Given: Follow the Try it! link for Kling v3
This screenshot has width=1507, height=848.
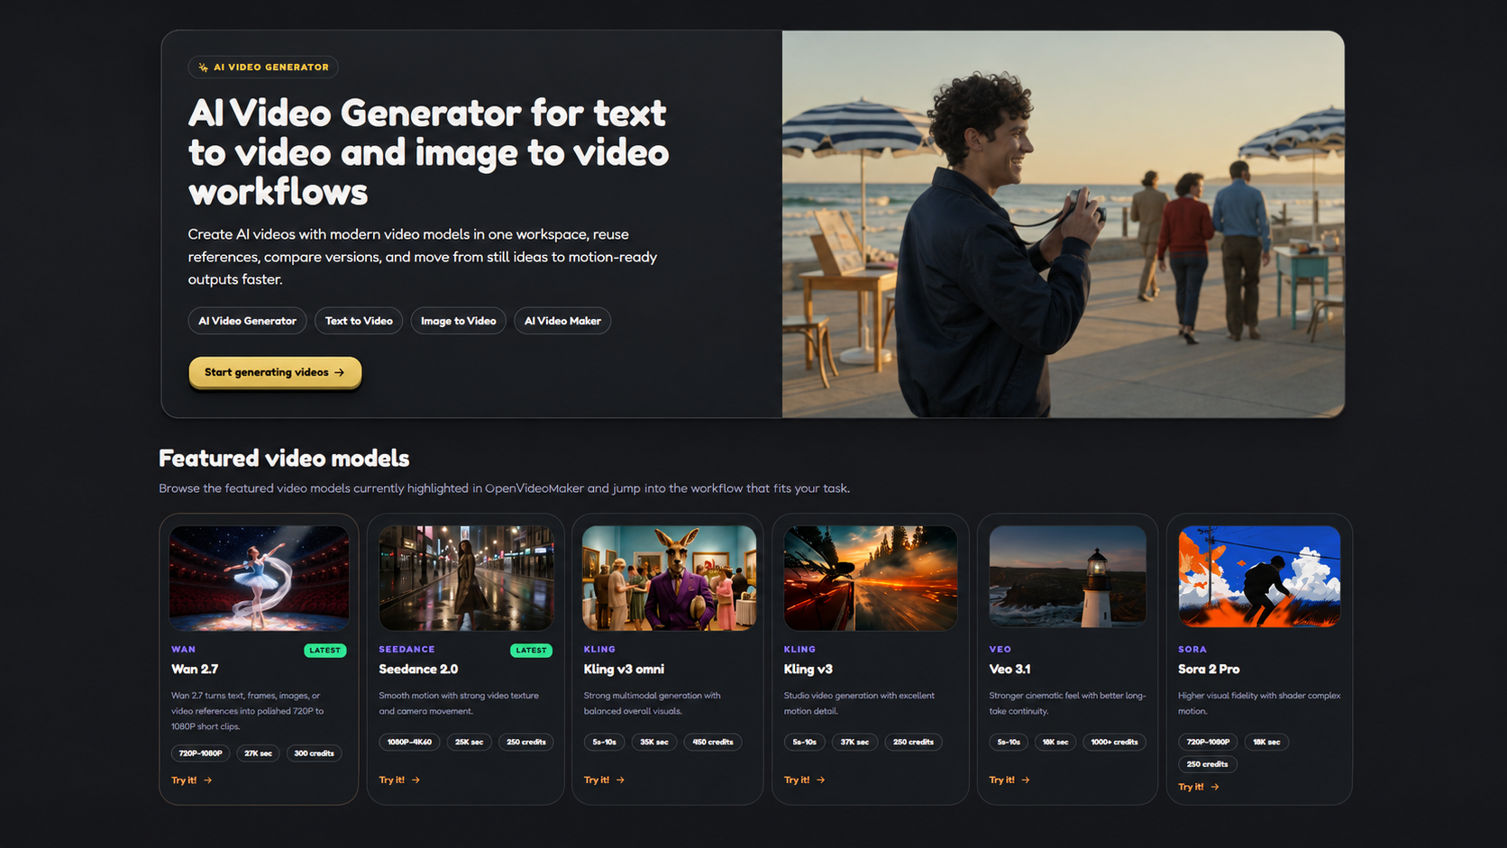Looking at the screenshot, I should pos(804,780).
